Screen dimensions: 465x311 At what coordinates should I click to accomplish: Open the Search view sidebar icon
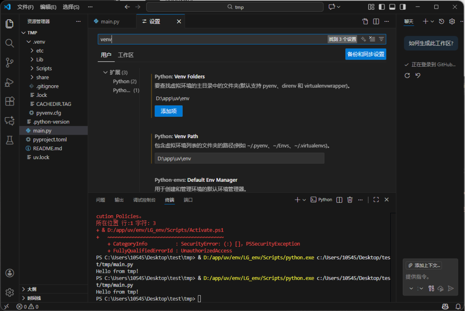click(9, 43)
